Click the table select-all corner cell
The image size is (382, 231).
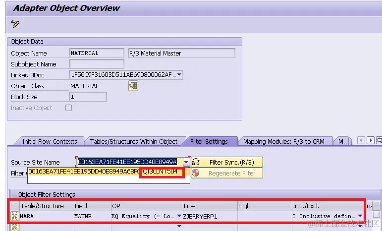coord(15,206)
